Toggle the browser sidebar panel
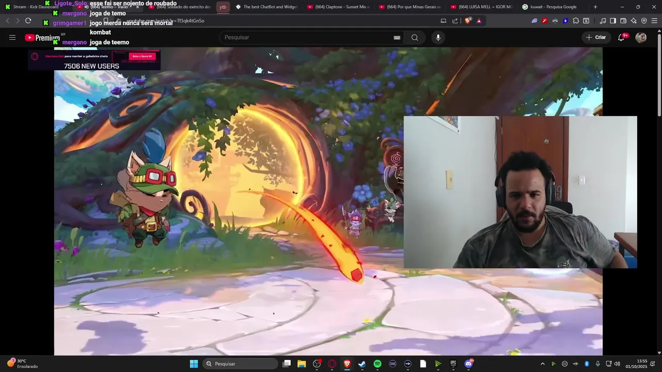The width and height of the screenshot is (662, 372). pos(613,21)
